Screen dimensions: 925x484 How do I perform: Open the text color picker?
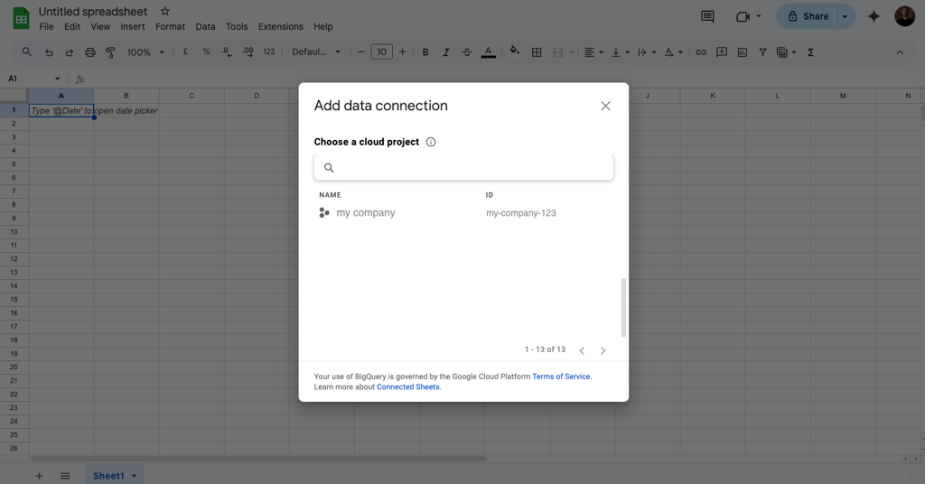(488, 52)
